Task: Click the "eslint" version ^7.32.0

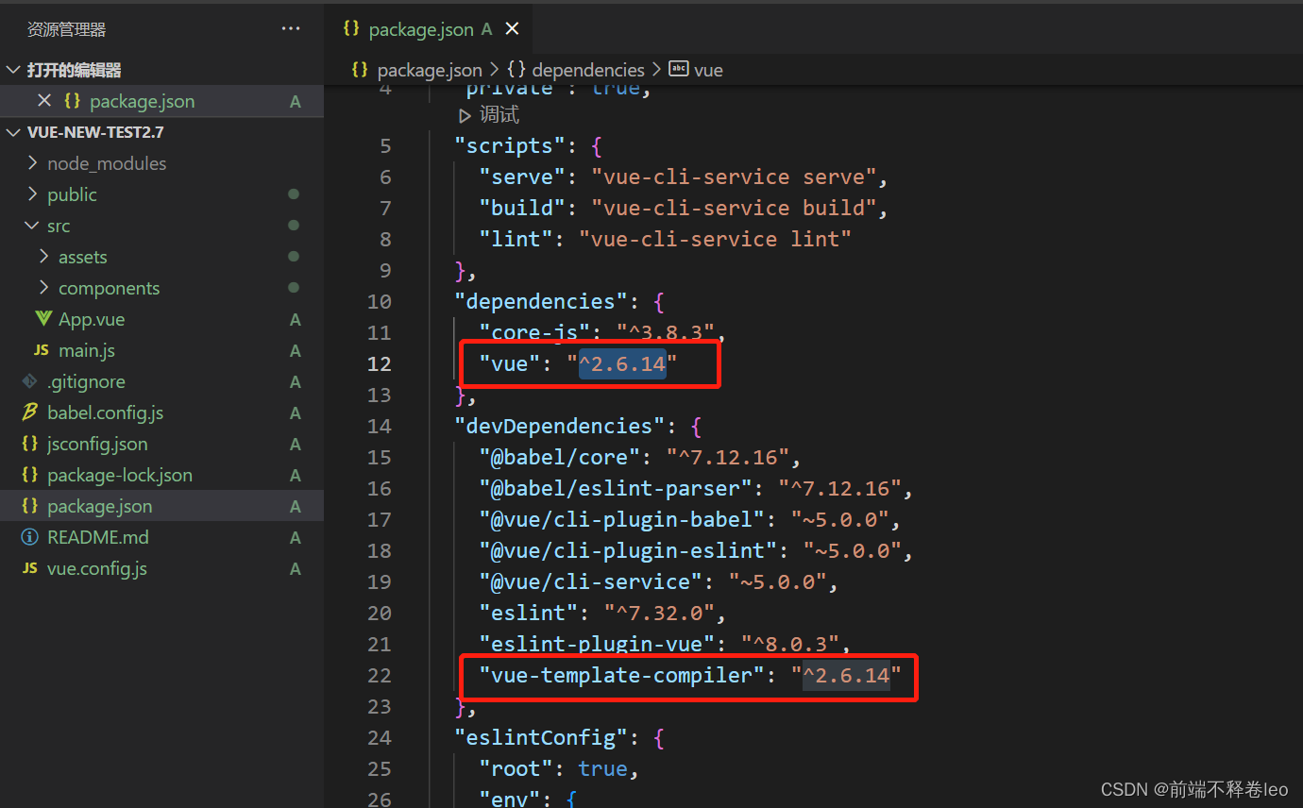Action: 658,613
